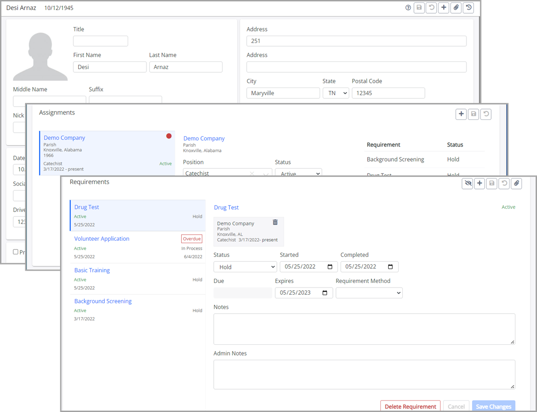This screenshot has height=412, width=537.
Task: Click plus icon in profile header
Action: click(x=444, y=7)
